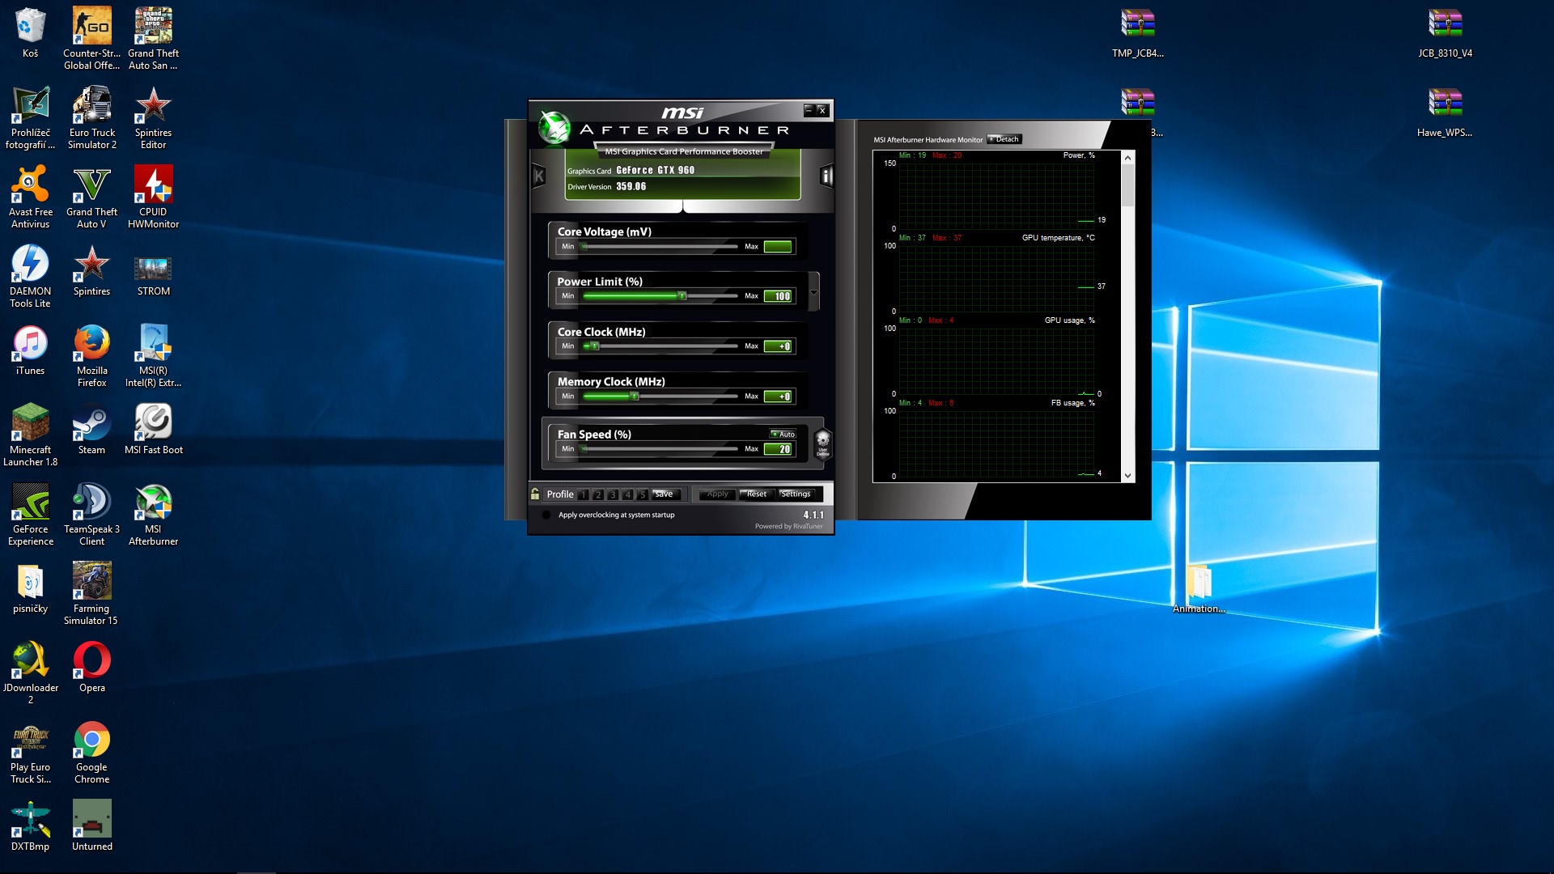Viewport: 1554px width, 874px height.
Task: Select Mozilla Firefox desktop icon
Action: click(x=91, y=355)
